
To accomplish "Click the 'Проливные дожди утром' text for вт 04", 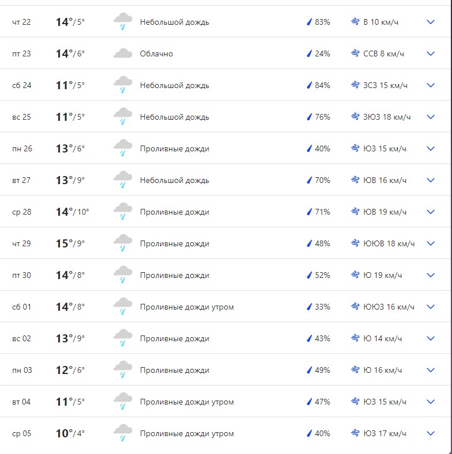I will point(187,402).
